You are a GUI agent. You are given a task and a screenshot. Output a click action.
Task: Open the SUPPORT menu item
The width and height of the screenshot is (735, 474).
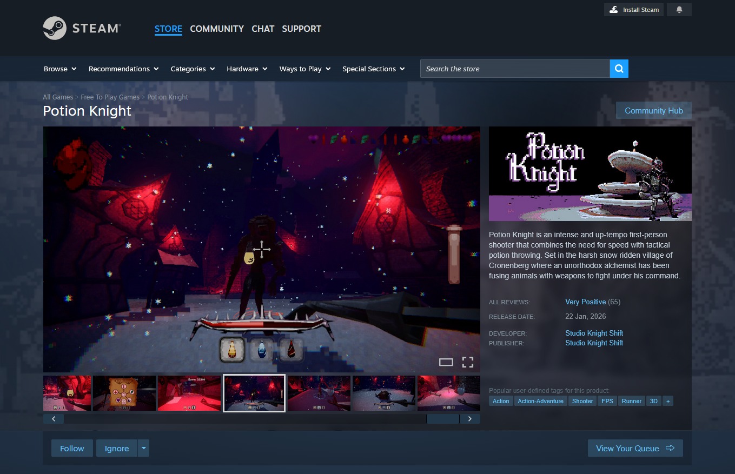(x=301, y=29)
